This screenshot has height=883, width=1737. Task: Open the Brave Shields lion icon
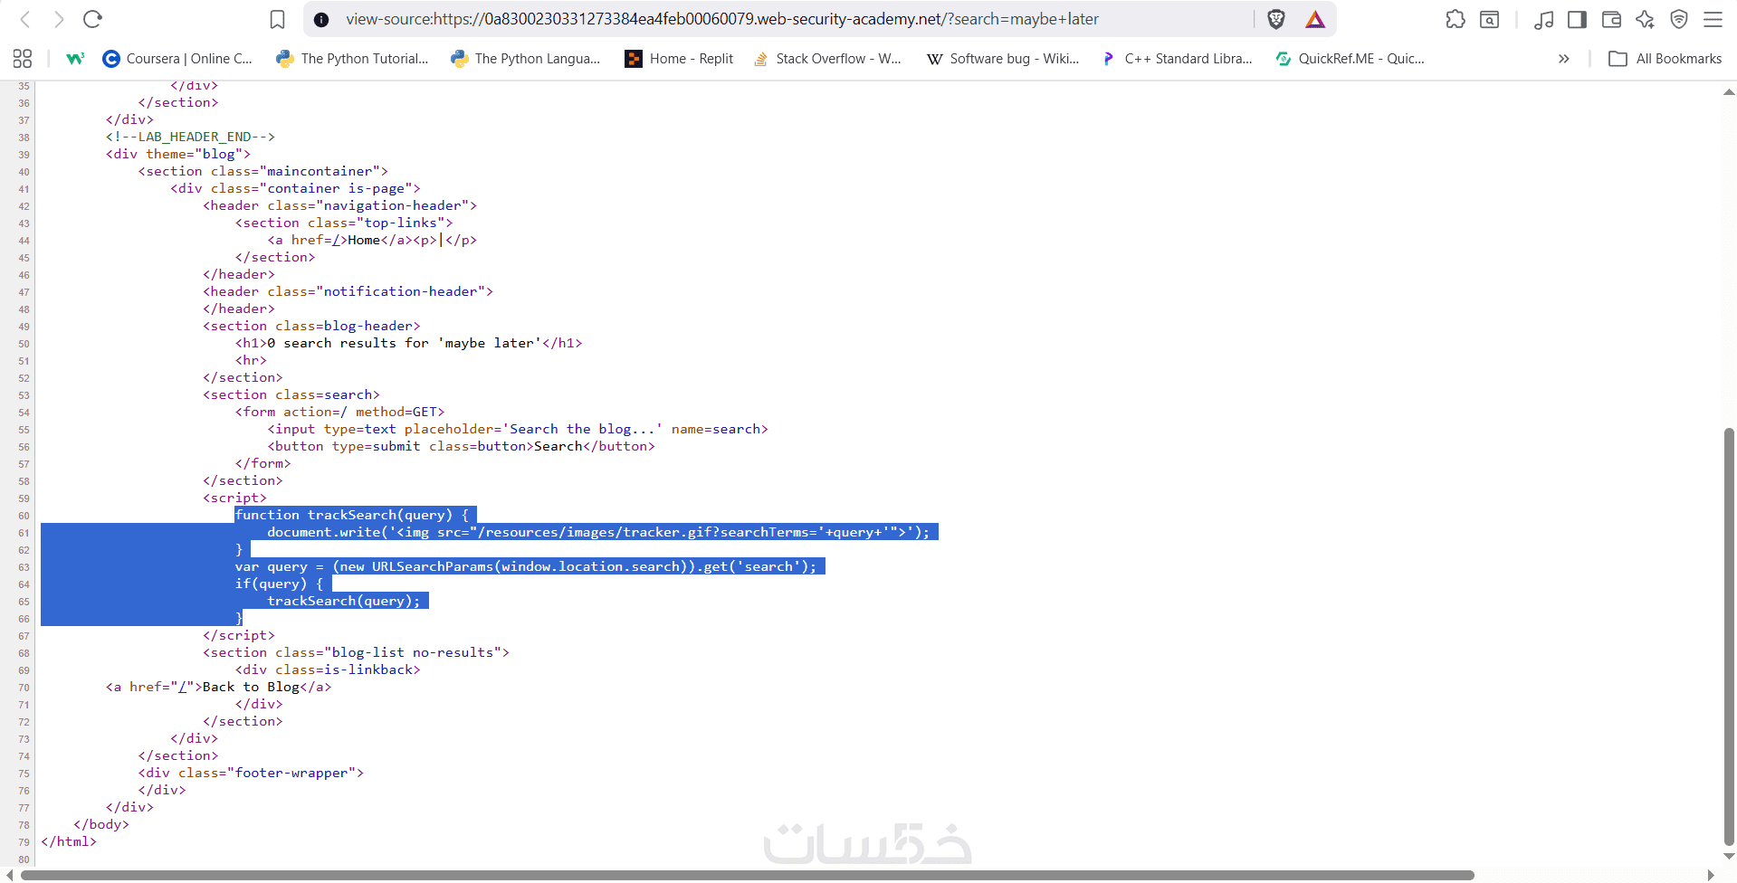point(1276,19)
